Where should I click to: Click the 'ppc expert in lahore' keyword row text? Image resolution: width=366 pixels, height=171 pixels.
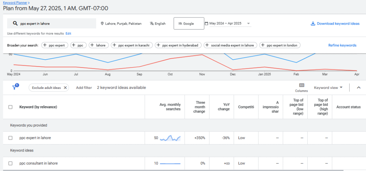[35, 138]
